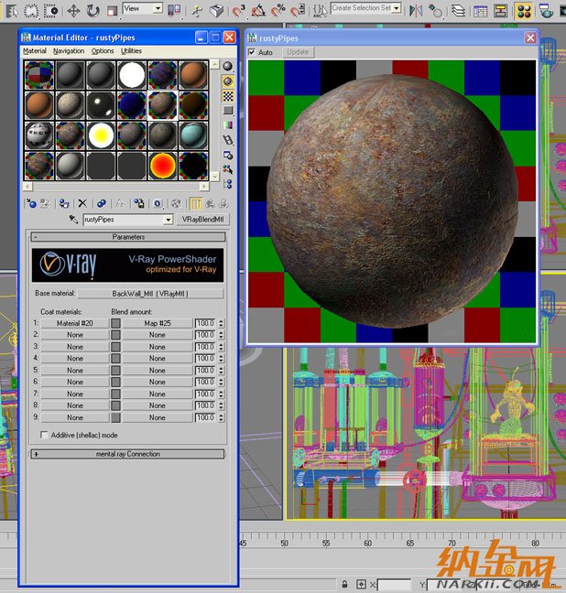Select the red-orange glowing sample slot
Image resolution: width=566 pixels, height=593 pixels.
(163, 166)
